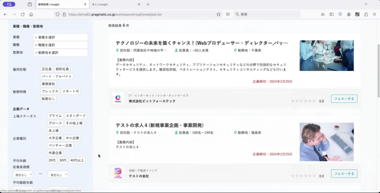Pick the 30代 average age filter
Viewport: 380px width, 193px height.
pyautogui.click(x=63, y=161)
